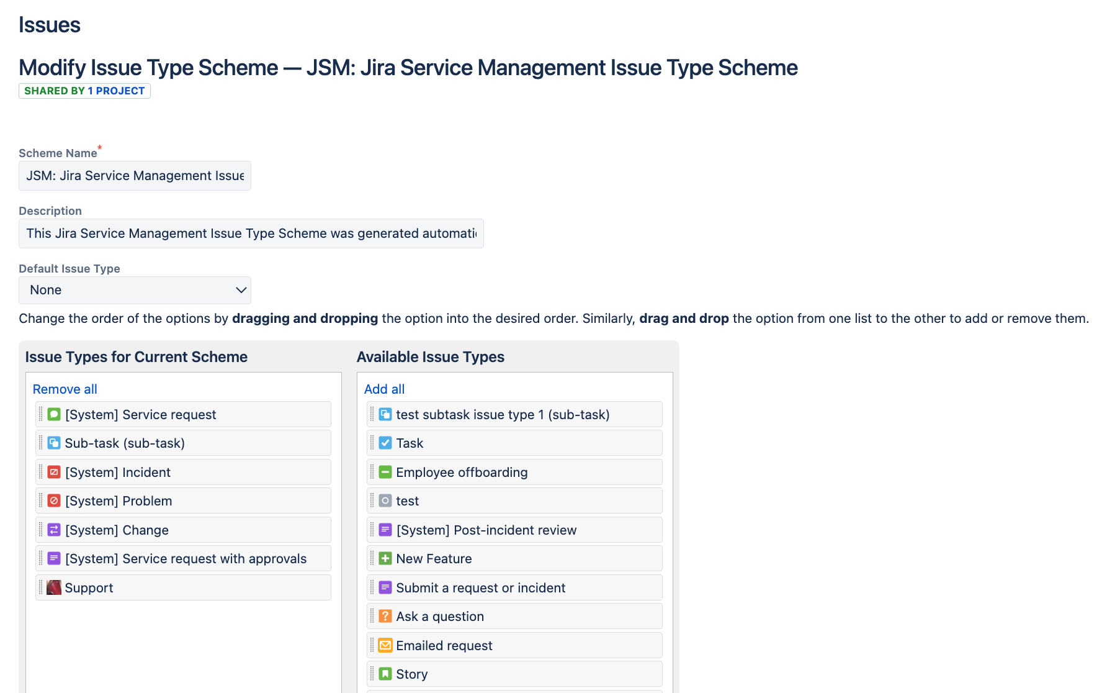Click the Sub-task (sub-task) blue icon
Image resolution: width=1102 pixels, height=693 pixels.
pyautogui.click(x=54, y=443)
